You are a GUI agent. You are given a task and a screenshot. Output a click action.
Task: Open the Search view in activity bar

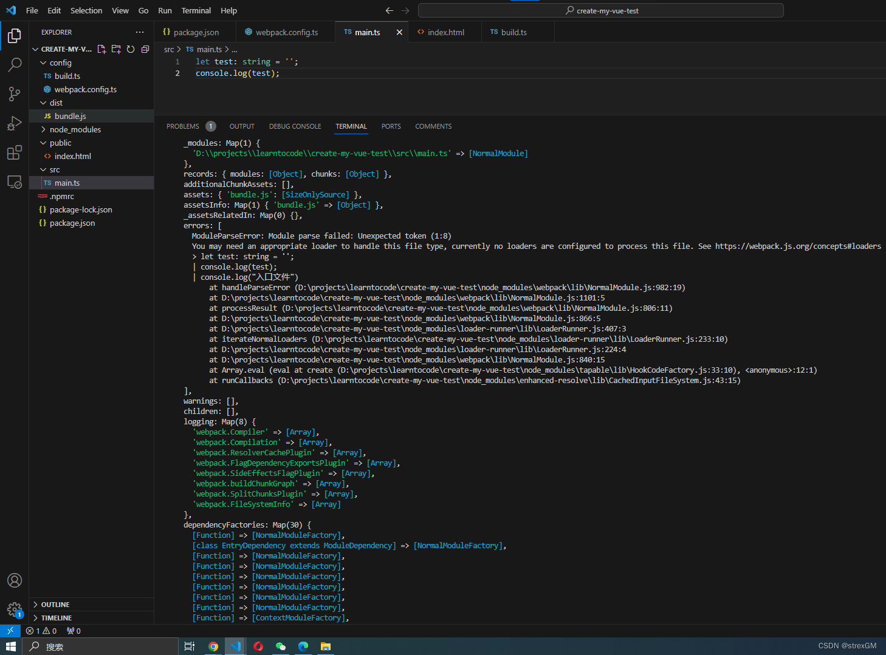click(15, 64)
